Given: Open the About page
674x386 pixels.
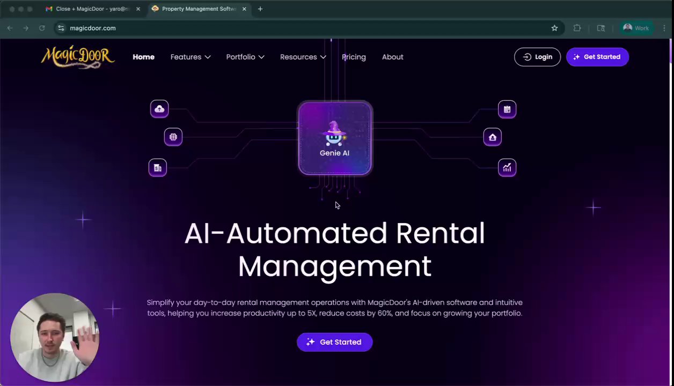Looking at the screenshot, I should (x=392, y=57).
